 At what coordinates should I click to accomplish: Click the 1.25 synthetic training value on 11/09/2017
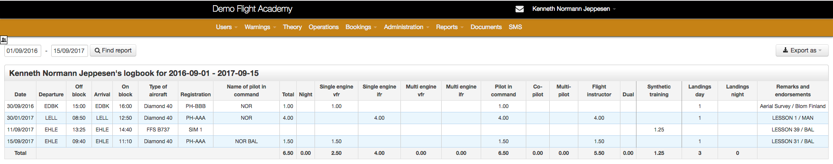pos(659,130)
